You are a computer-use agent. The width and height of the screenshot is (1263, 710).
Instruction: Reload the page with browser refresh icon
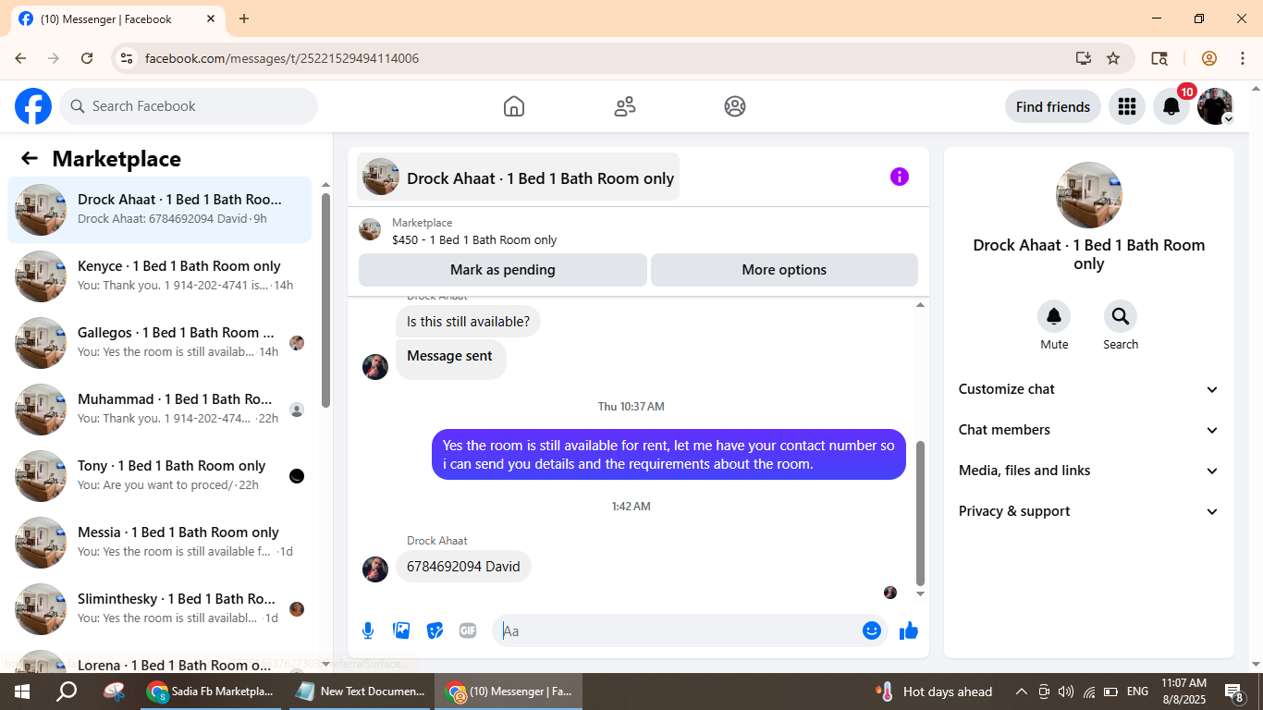click(x=87, y=58)
